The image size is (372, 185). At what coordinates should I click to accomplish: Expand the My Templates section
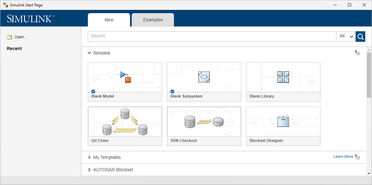[x=89, y=157]
